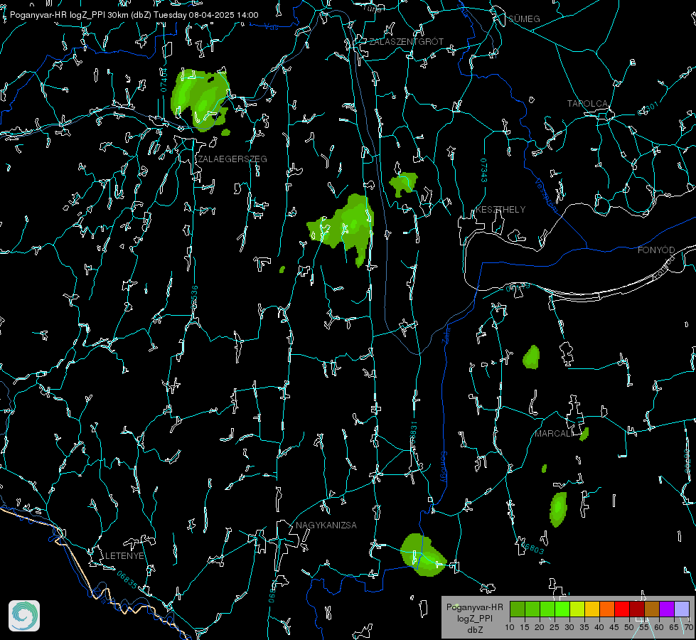Click the legend scale value 70
Image resolution: width=696 pixels, height=640 pixels.
(688, 627)
